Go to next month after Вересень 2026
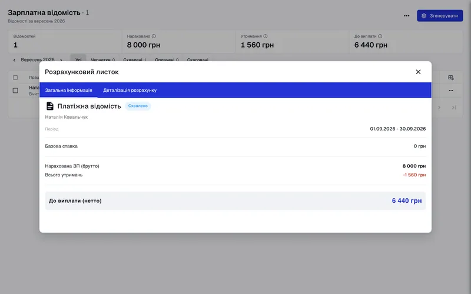 (61, 60)
